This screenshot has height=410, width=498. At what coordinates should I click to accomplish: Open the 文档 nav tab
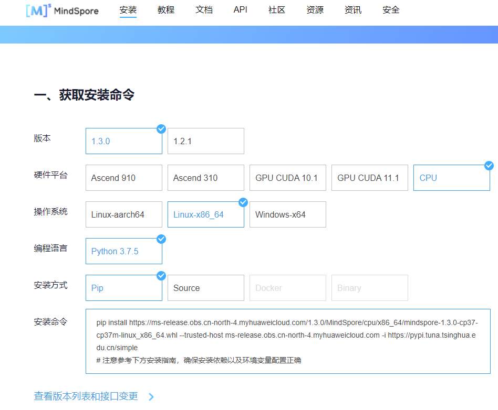204,10
